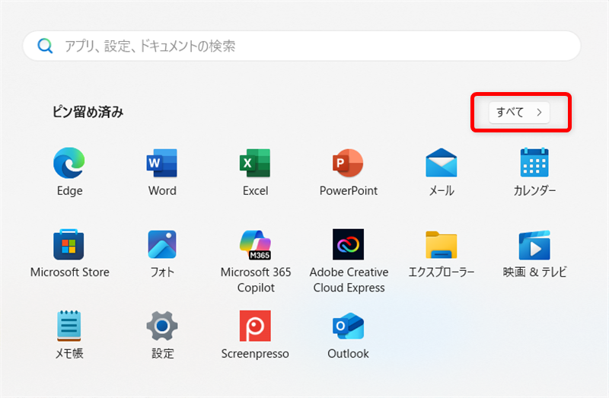Launch Word from pinned apps
The height and width of the screenshot is (398, 609).
click(162, 163)
